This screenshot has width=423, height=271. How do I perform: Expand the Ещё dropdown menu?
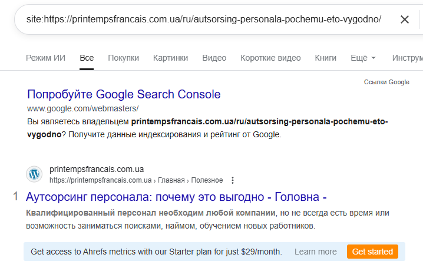(363, 58)
